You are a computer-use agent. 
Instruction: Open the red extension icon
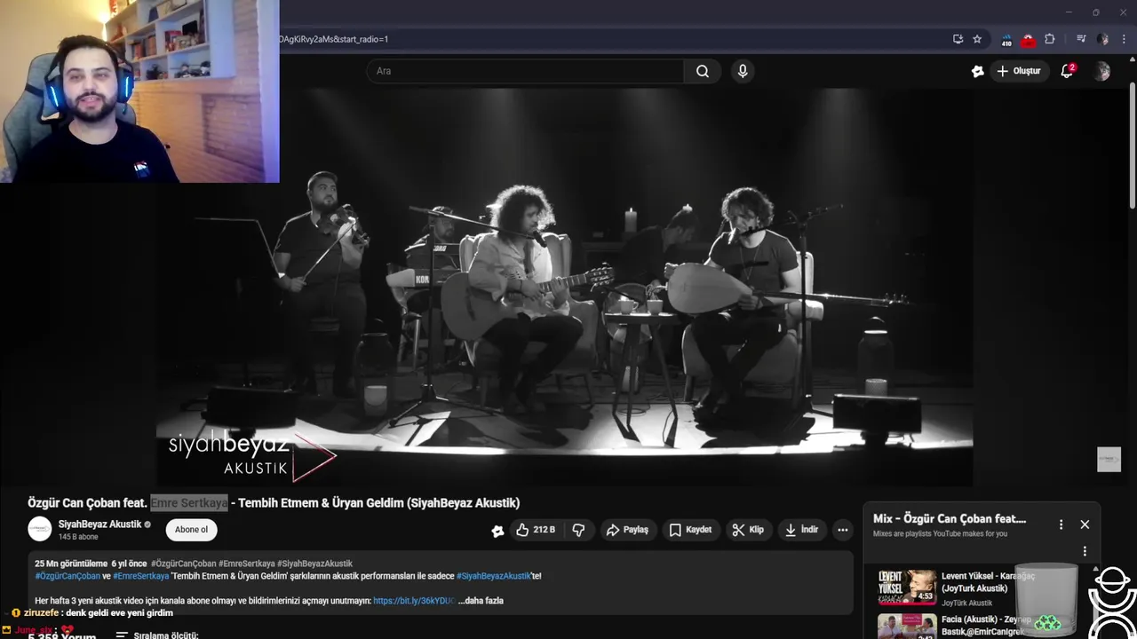pyautogui.click(x=1028, y=40)
